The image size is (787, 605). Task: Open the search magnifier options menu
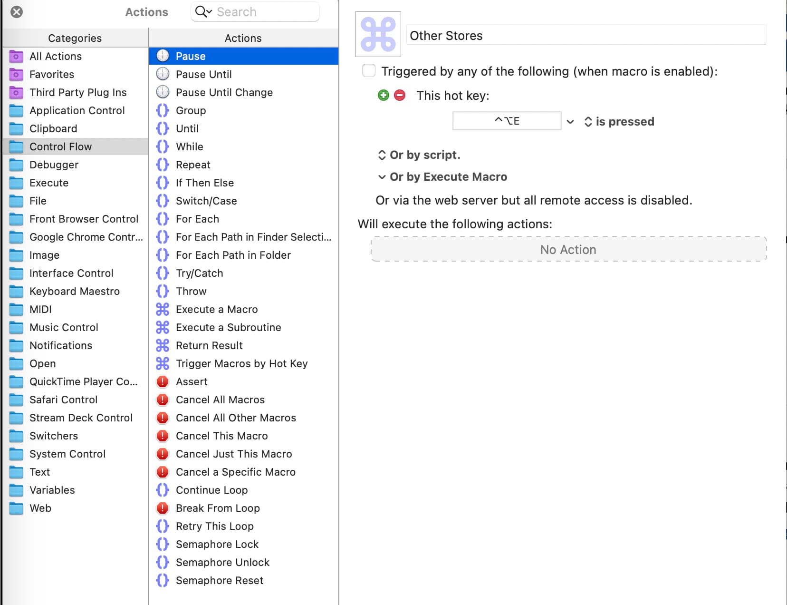click(x=203, y=12)
